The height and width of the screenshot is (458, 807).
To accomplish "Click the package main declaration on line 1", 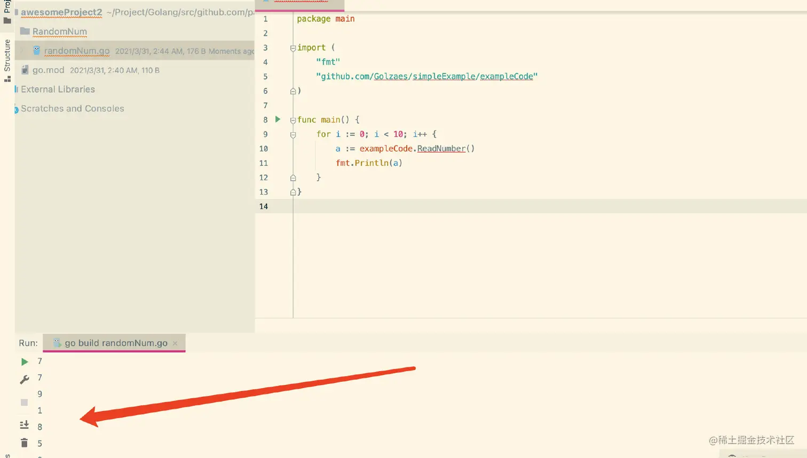I will (326, 19).
